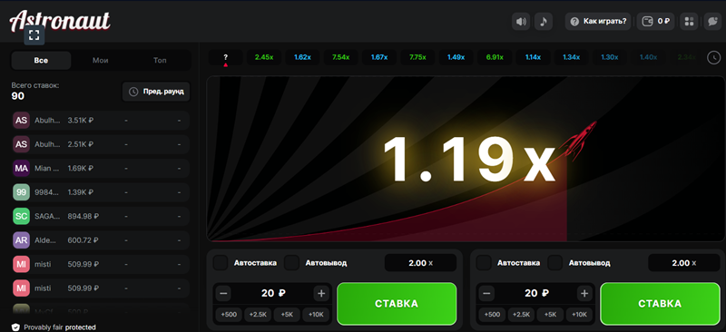The image size is (726, 332).
Task: Add +2.5K to the left bet
Action: tap(258, 315)
